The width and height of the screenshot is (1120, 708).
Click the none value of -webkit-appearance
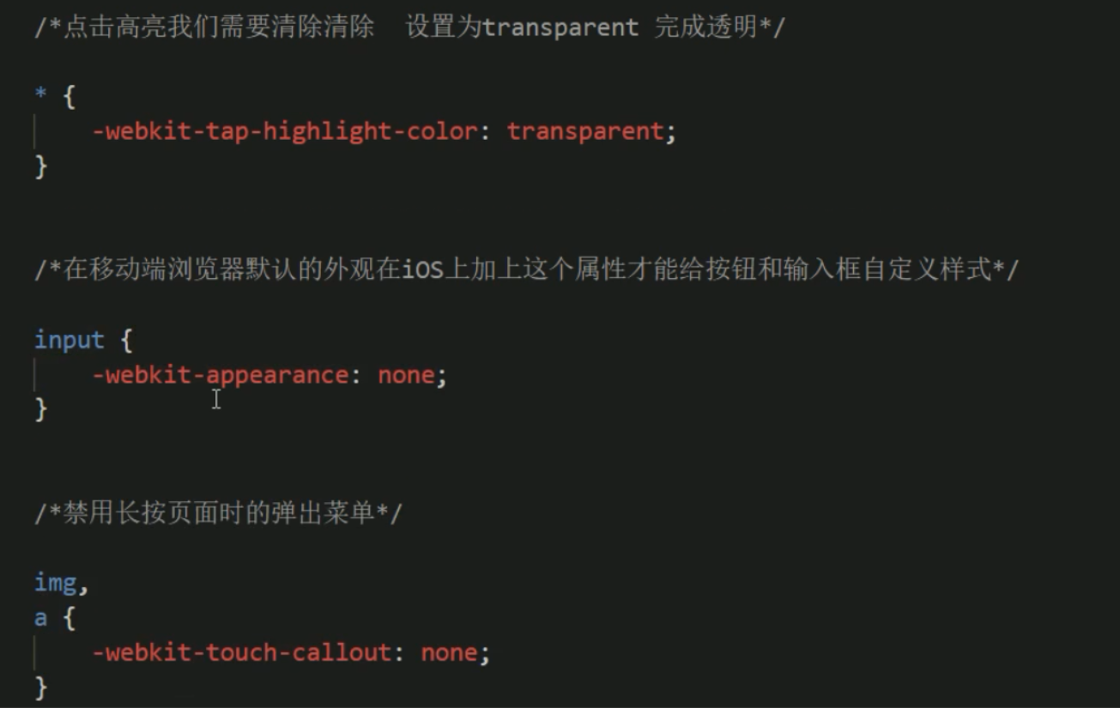406,375
